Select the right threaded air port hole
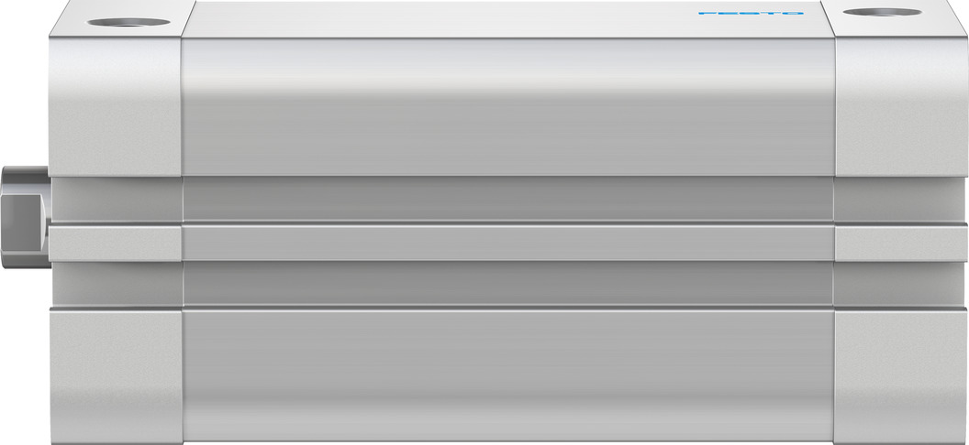Screen dimensions: 969x445 [882, 12]
